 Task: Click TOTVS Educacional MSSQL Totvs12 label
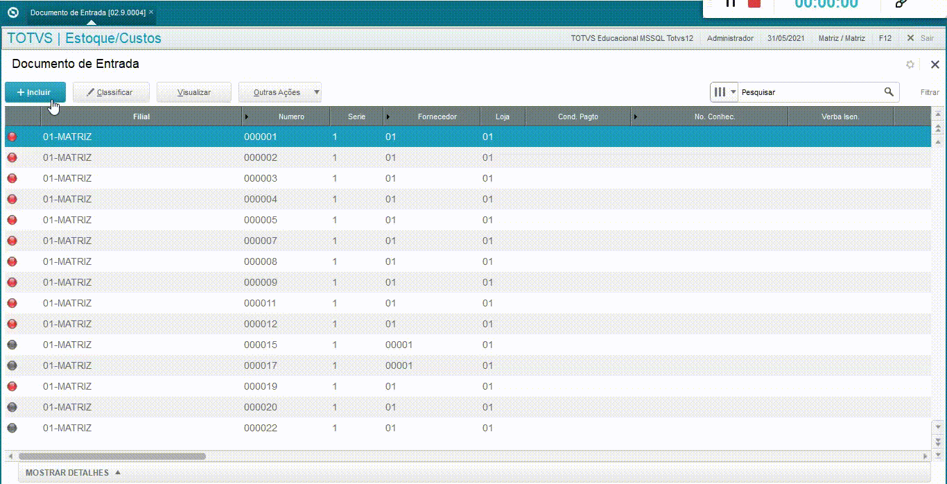point(632,38)
